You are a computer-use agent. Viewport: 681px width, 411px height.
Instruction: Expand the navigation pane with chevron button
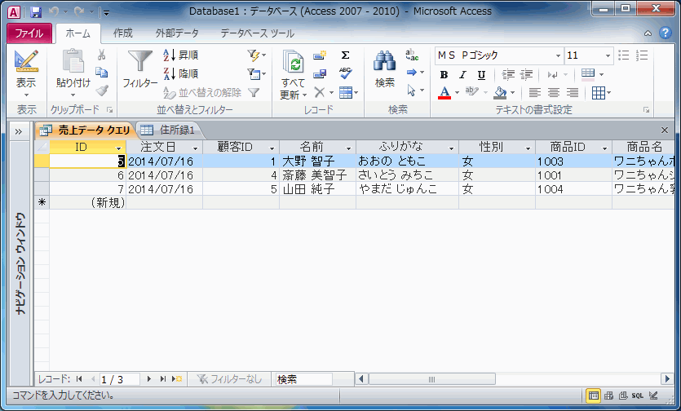coord(19,131)
